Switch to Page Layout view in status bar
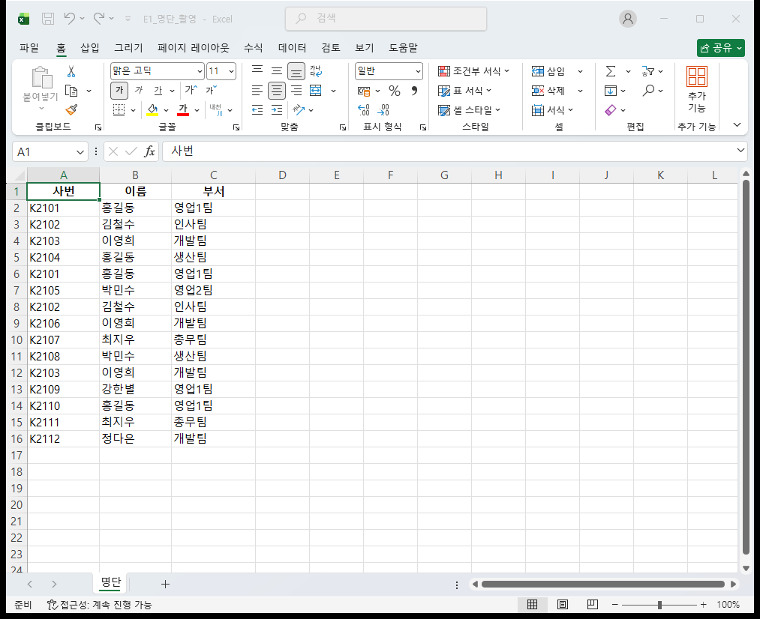760x619 pixels. (562, 604)
